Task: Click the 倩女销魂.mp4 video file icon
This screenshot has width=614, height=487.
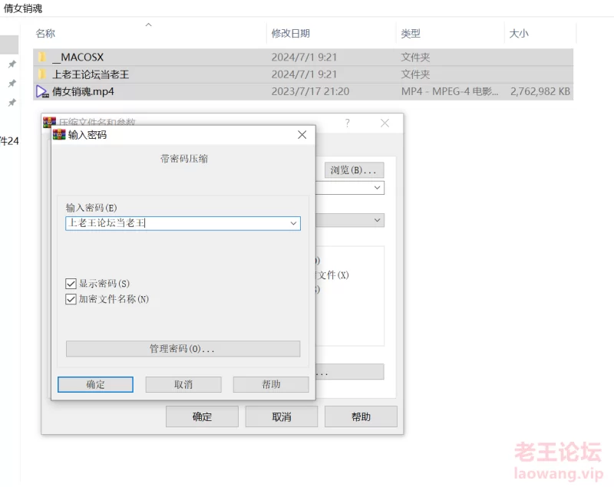Action: coord(42,91)
